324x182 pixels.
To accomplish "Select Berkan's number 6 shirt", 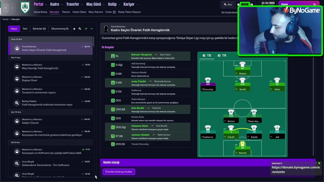I will (x=231, y=112).
